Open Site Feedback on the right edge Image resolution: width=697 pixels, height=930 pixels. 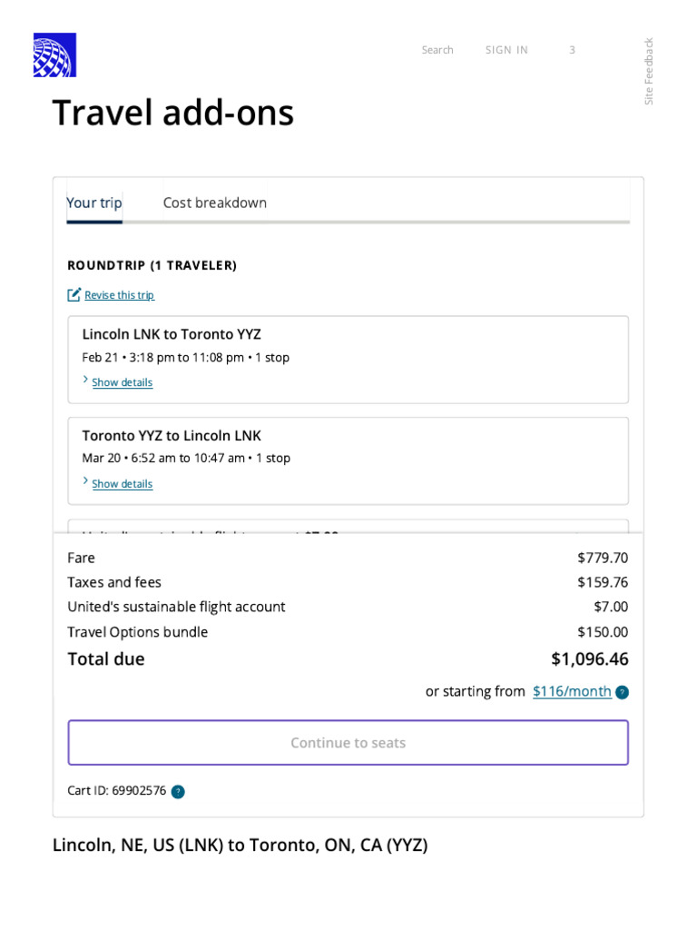coord(649,71)
